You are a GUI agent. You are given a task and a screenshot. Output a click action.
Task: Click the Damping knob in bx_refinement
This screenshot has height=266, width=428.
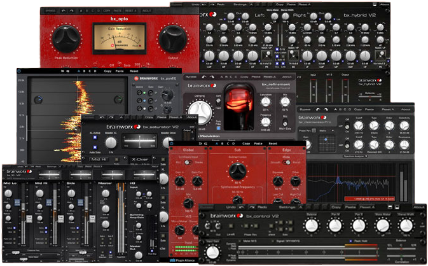coord(200,112)
